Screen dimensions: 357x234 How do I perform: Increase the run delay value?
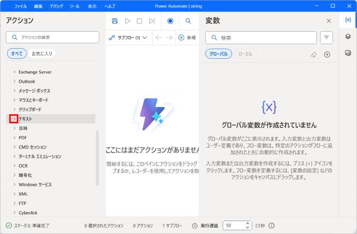248,223
